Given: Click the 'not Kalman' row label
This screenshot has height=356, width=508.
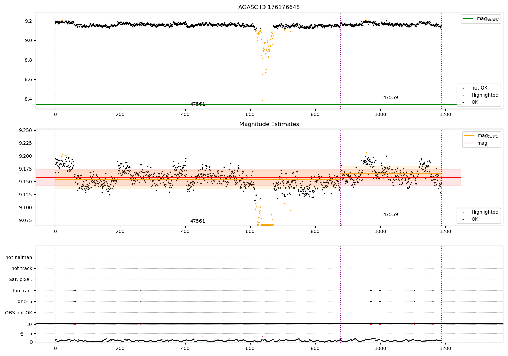Looking at the screenshot, I should point(19,257).
